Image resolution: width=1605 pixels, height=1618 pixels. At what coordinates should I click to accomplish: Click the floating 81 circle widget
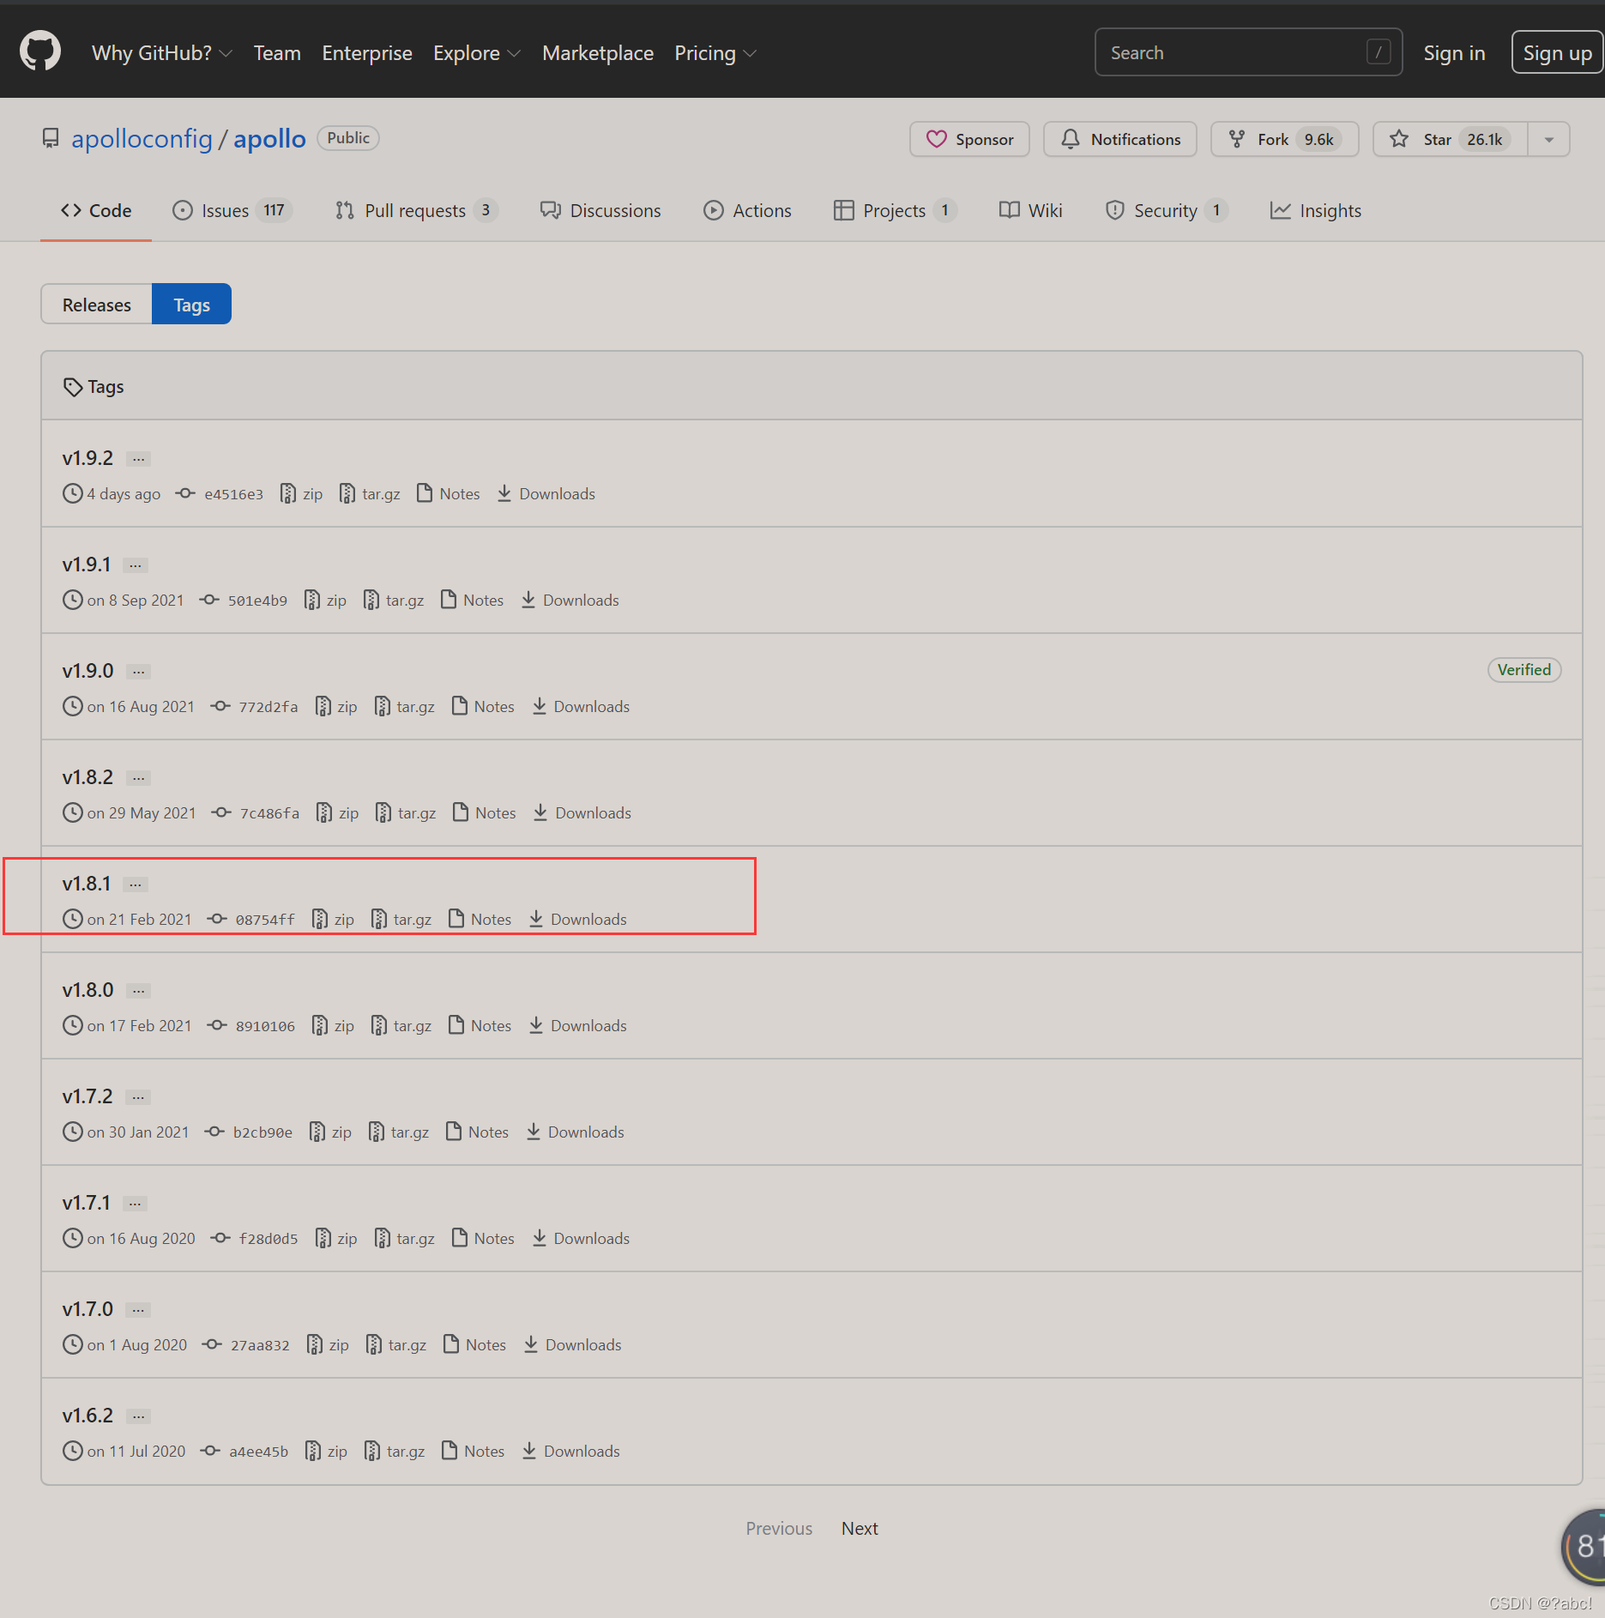point(1584,1547)
